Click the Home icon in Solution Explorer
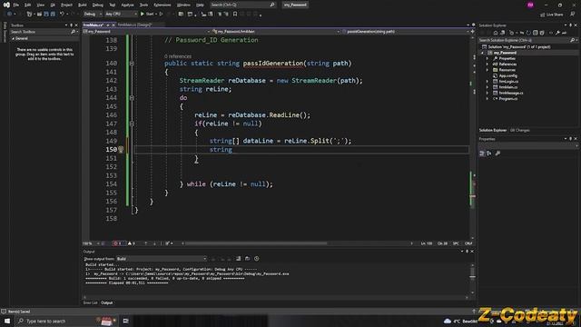Screen dimensions: 581x327 496,33
